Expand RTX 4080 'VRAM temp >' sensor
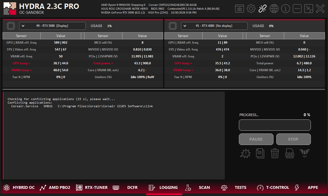328x196 pixels. click(x=183, y=70)
